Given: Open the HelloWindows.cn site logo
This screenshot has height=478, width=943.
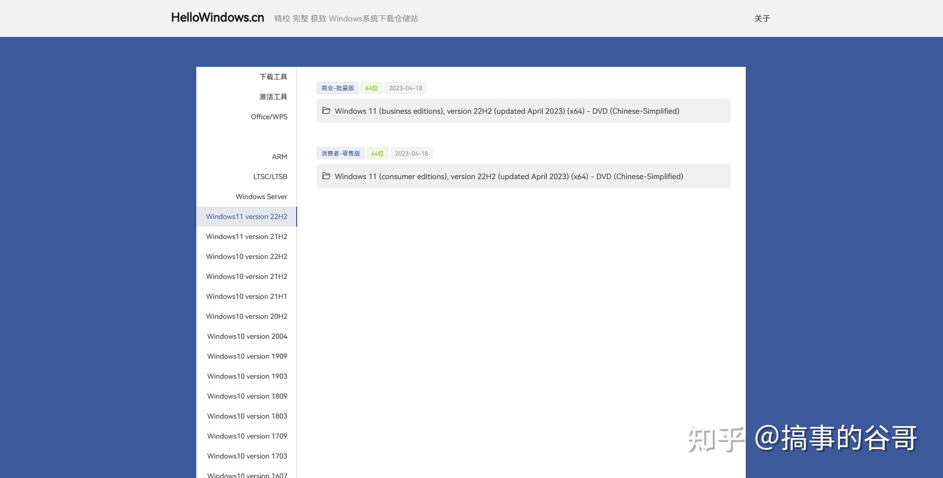Looking at the screenshot, I should click(x=217, y=17).
